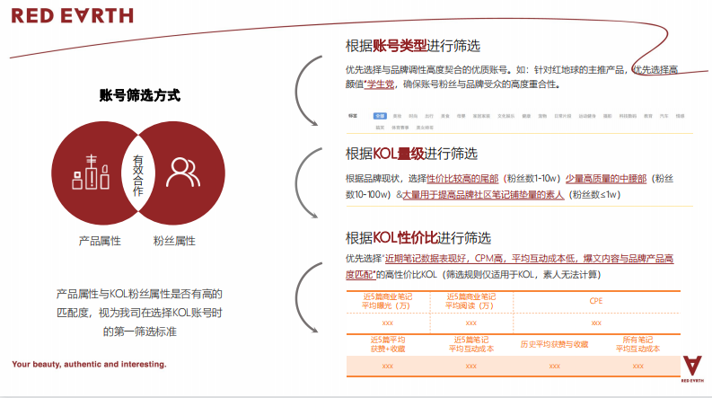Click the 产品属性 label
712x398 pixels.
click(100, 241)
